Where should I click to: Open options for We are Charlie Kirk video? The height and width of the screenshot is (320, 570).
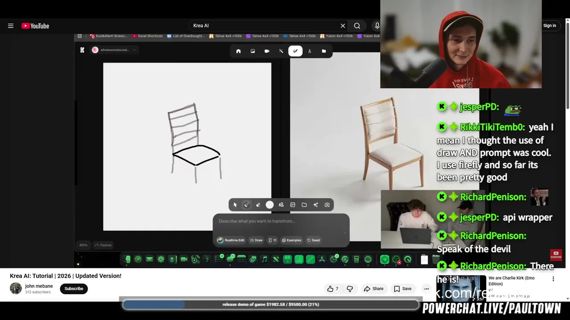[x=553, y=279]
